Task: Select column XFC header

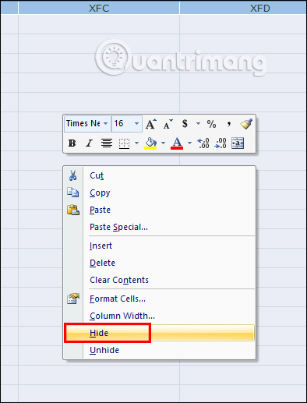Action: point(99,8)
